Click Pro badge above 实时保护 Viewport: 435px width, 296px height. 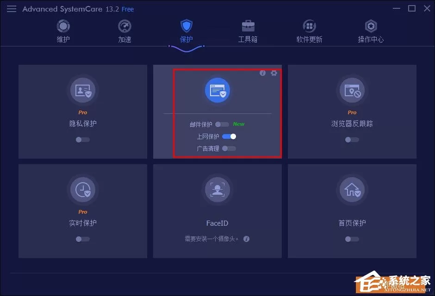pyautogui.click(x=83, y=212)
